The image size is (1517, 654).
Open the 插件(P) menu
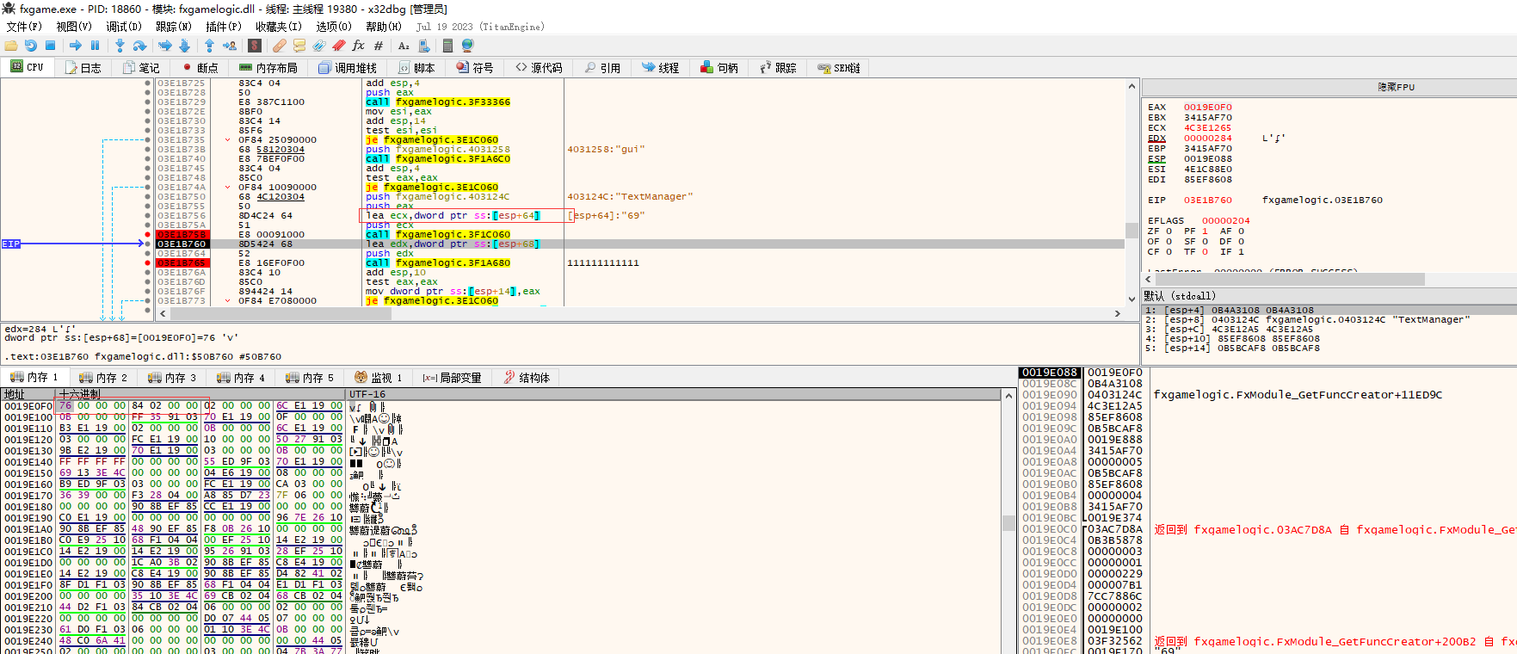click(x=224, y=27)
